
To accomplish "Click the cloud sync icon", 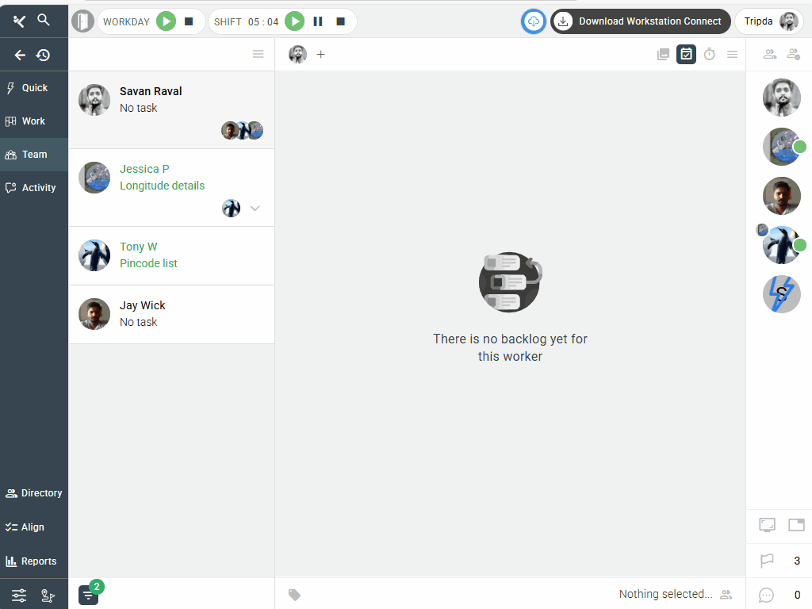I will click(534, 21).
